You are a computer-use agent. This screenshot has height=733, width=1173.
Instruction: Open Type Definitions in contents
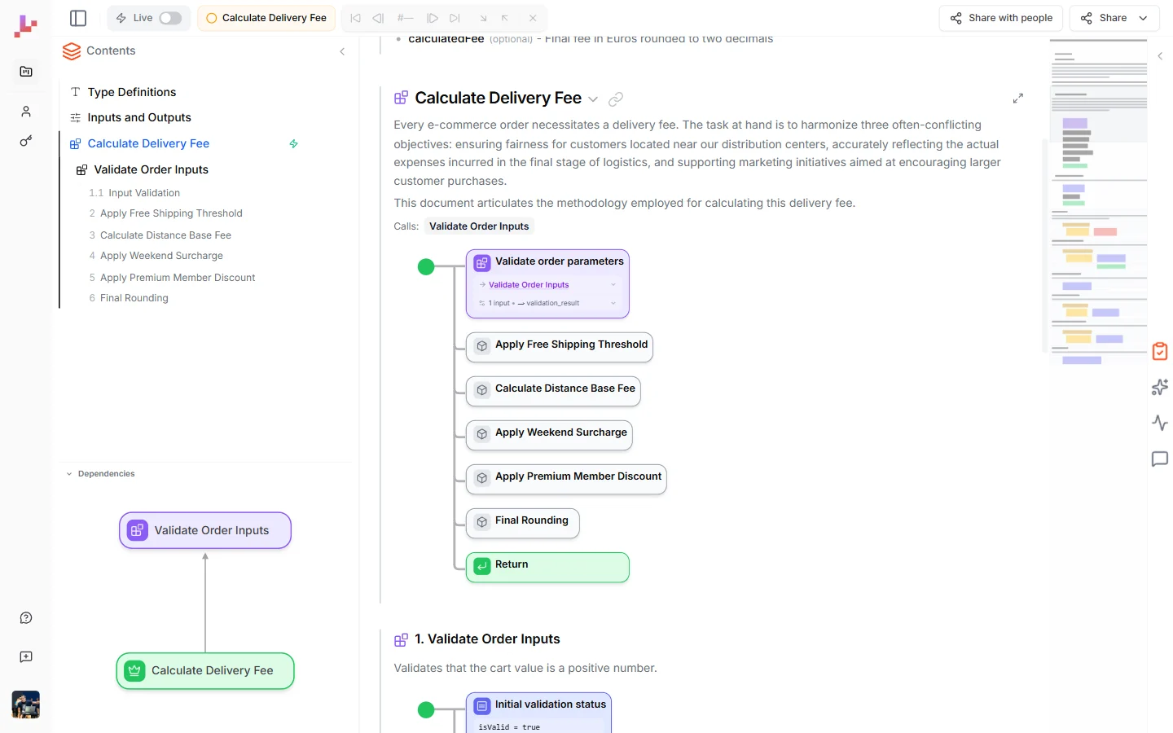tap(131, 92)
